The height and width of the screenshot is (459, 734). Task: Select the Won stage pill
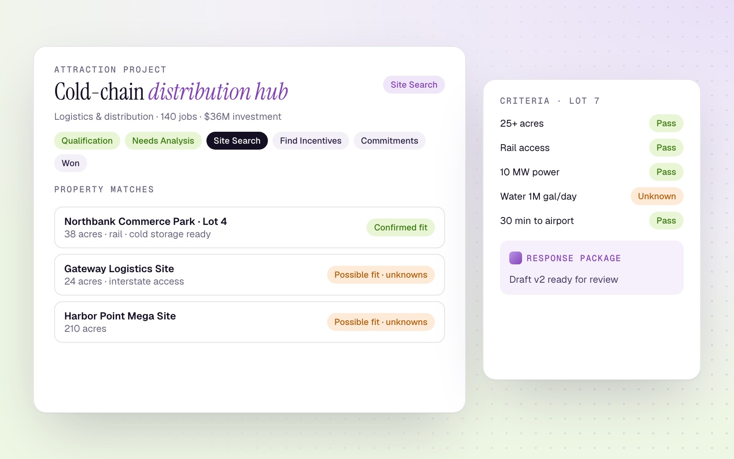(x=71, y=163)
